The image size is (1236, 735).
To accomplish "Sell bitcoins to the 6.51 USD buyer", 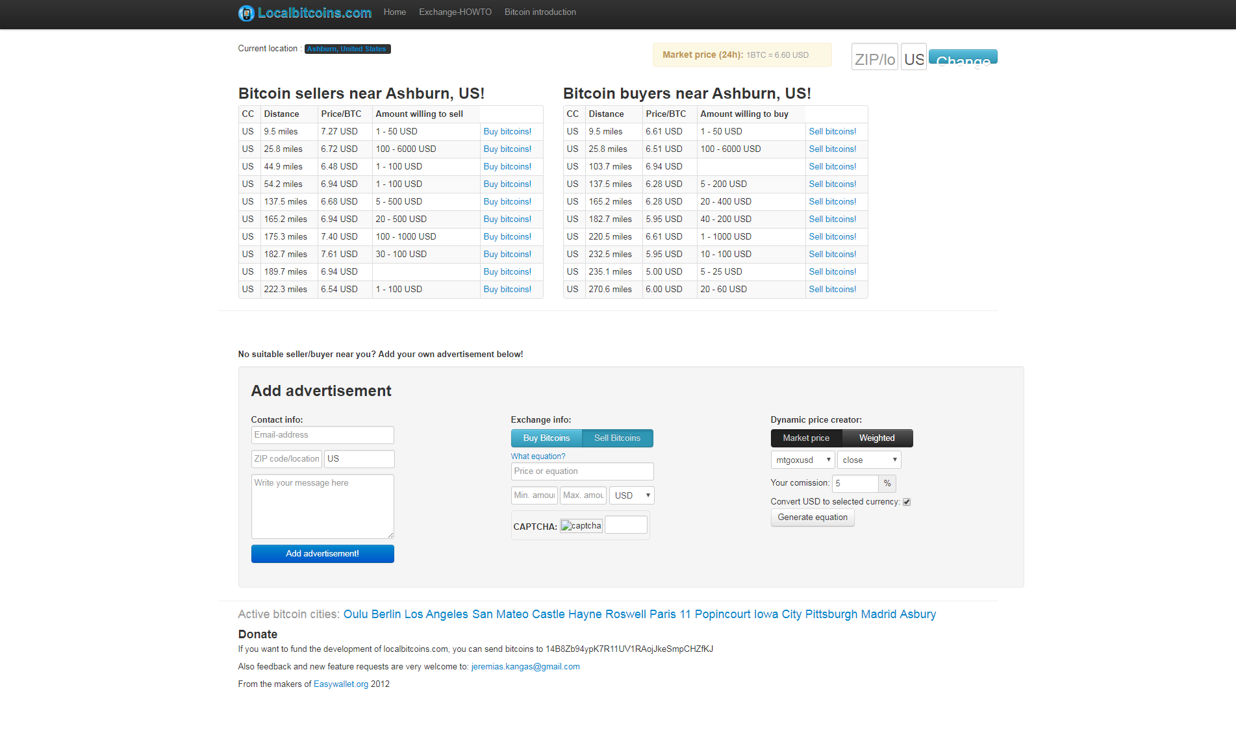I will [832, 149].
